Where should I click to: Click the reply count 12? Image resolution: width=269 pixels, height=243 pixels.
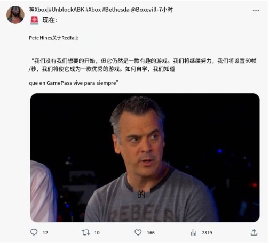pyautogui.click(x=45, y=233)
